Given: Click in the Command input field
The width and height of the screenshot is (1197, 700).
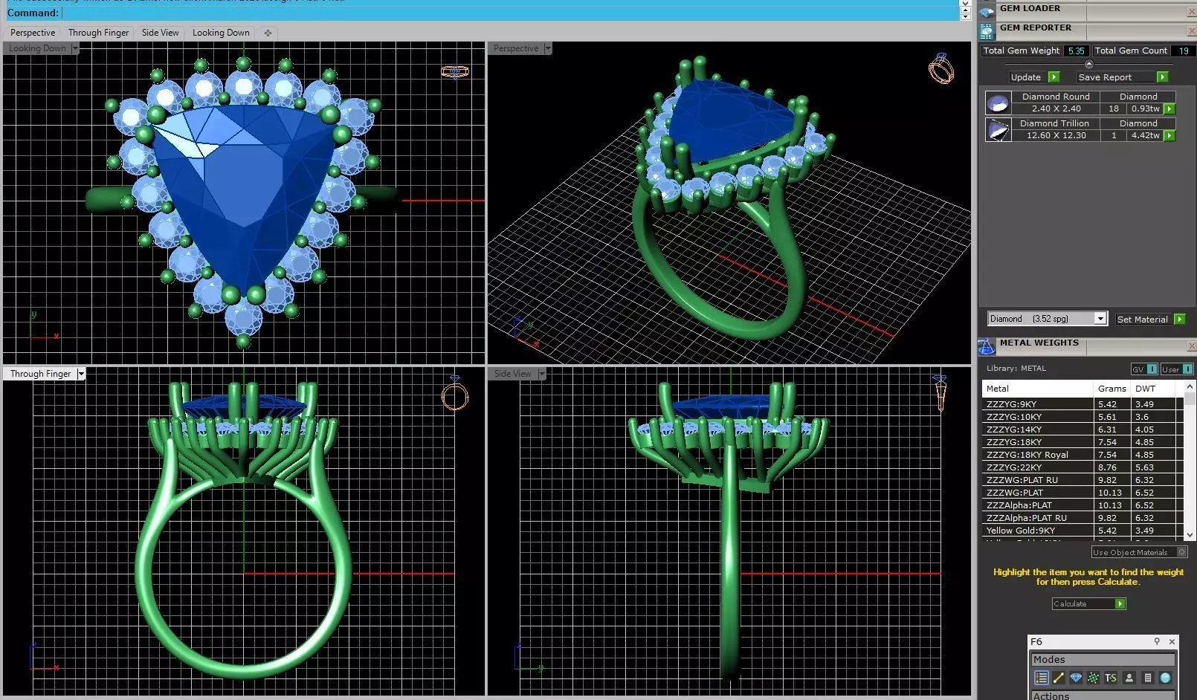Looking at the screenshot, I should (x=510, y=13).
